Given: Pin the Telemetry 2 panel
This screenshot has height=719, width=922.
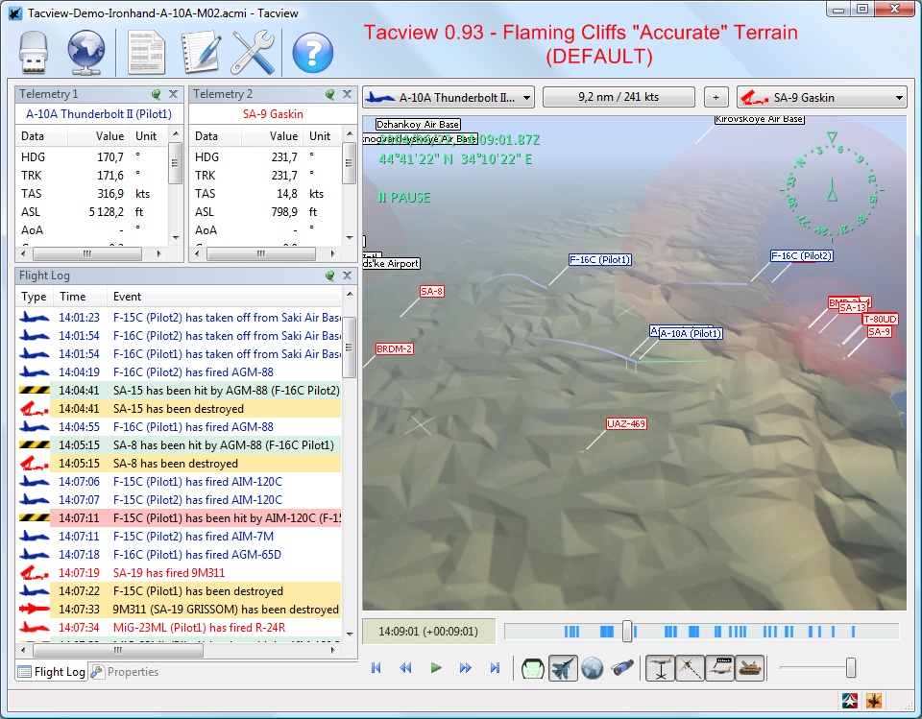Looking at the screenshot, I should pyautogui.click(x=329, y=94).
